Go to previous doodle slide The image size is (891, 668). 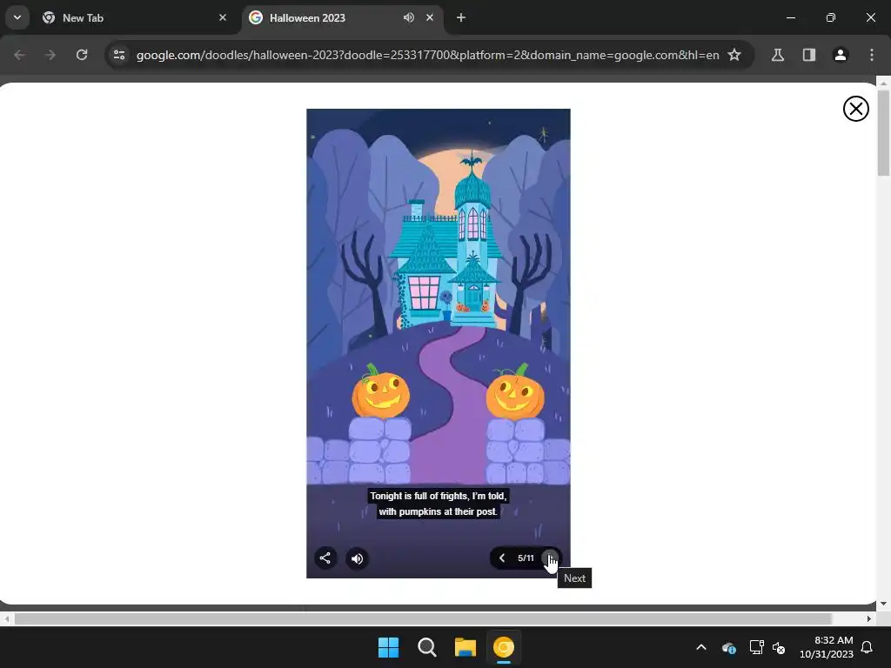point(502,558)
